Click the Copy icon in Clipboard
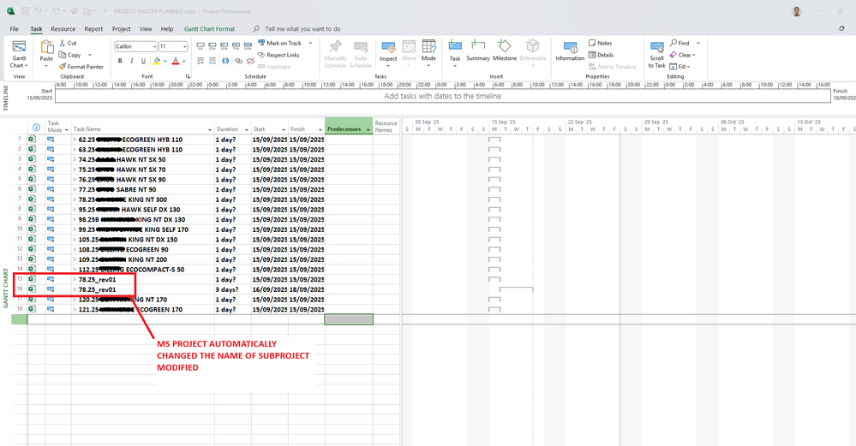This screenshot has height=446, width=856. (63, 55)
